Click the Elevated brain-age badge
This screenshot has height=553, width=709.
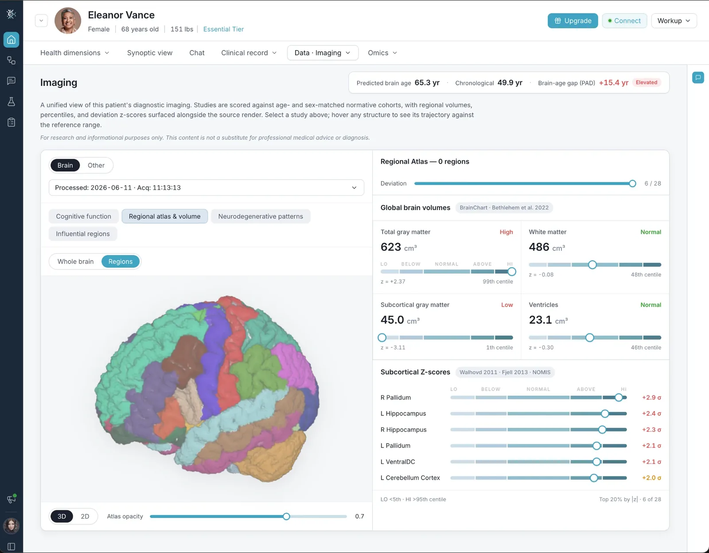[x=647, y=83]
